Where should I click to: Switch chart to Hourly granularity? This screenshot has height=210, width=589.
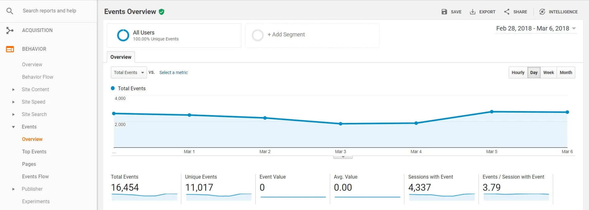coord(518,72)
